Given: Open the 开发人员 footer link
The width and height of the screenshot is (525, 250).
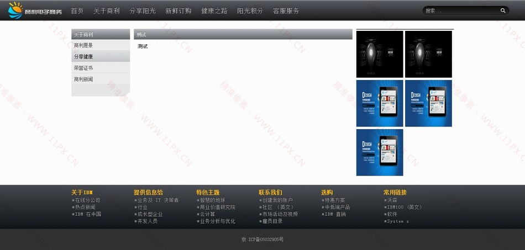Looking at the screenshot, I should coord(148,221).
